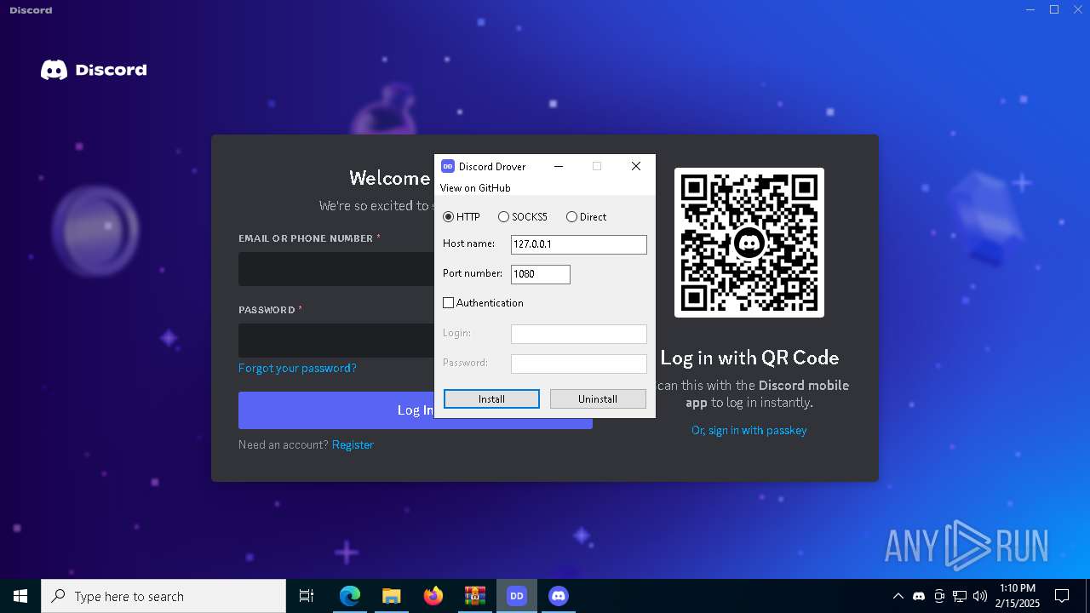Click the Port number input field
The image size is (1090, 613).
pos(541,274)
